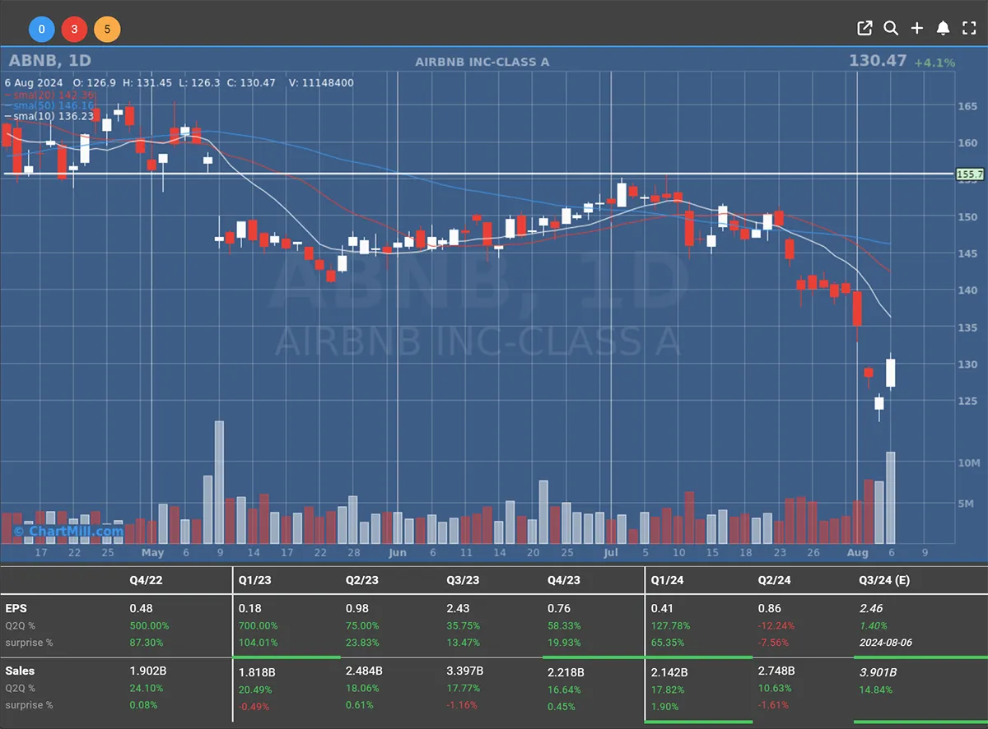Viewport: 988px width, 729px height.
Task: Click the 700.00% EPS Q2Q value
Action: (258, 626)
